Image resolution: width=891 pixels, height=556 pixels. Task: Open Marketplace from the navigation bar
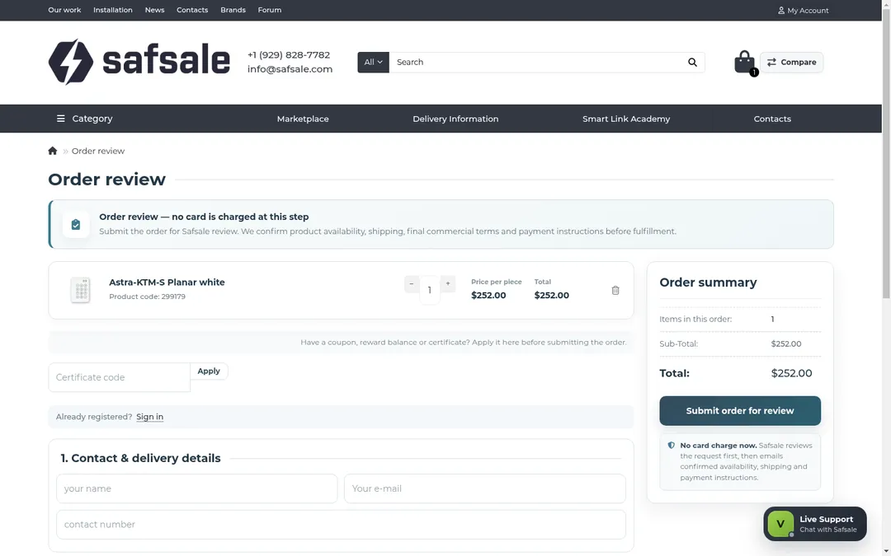click(x=303, y=119)
